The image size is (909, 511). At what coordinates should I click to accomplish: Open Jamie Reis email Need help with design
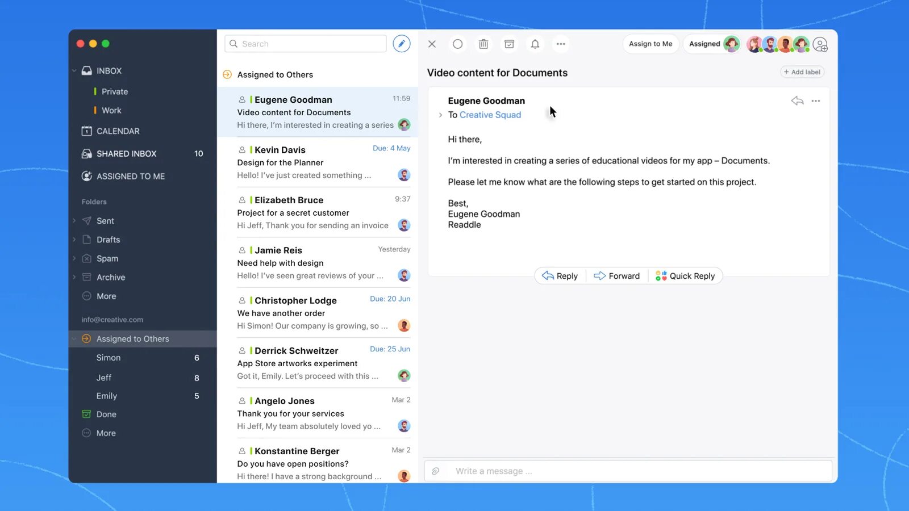(318, 263)
